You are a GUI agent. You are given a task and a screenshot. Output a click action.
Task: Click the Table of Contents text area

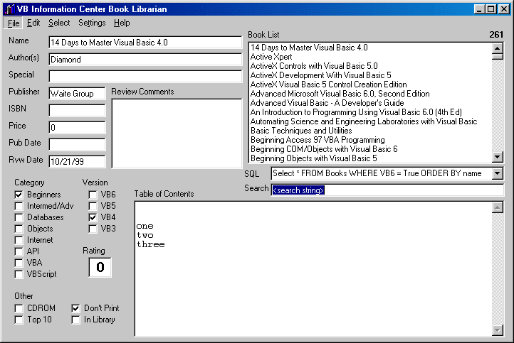pyautogui.click(x=313, y=268)
